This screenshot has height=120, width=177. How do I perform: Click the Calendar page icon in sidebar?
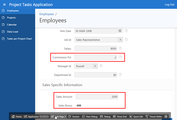[x=3, y=24]
